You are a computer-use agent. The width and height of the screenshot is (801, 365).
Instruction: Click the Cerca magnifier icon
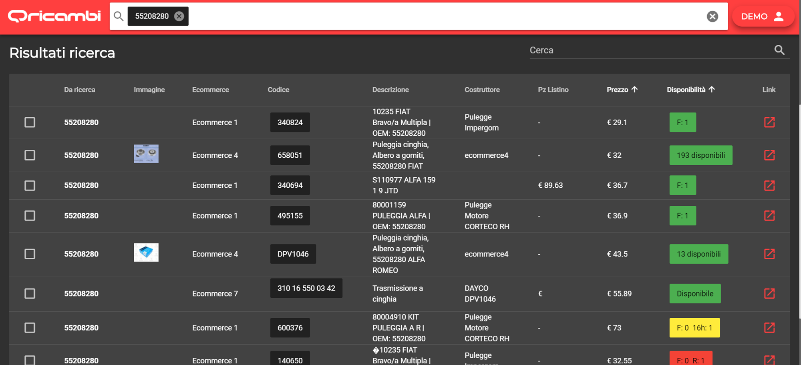[779, 50]
